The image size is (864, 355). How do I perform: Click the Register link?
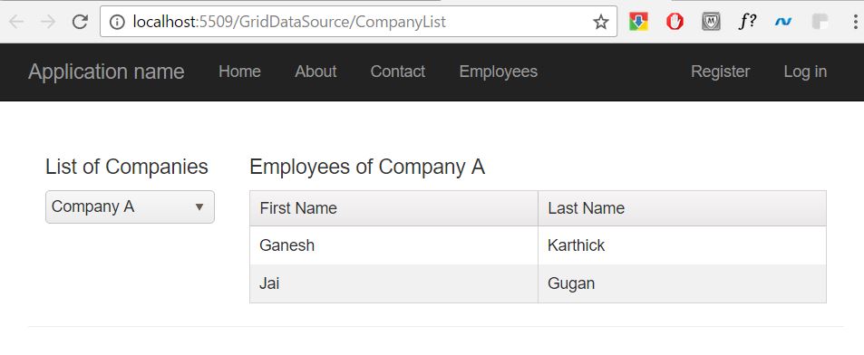tap(720, 72)
